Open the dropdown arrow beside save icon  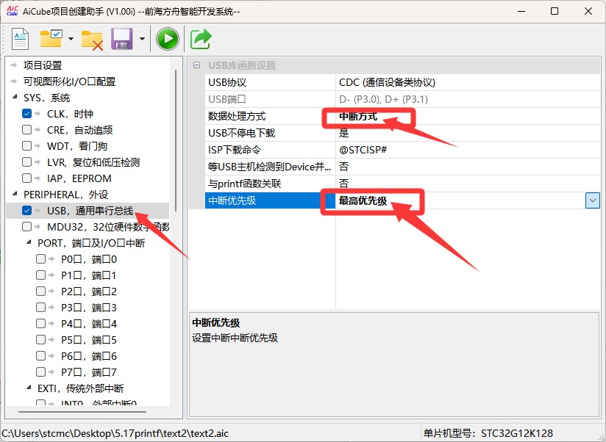coord(142,39)
